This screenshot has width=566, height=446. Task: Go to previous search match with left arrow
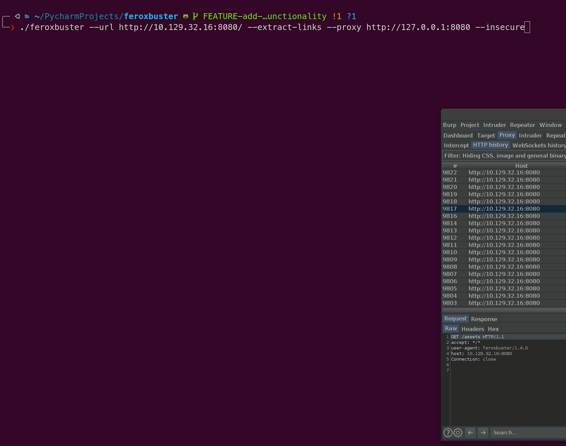pyautogui.click(x=470, y=432)
